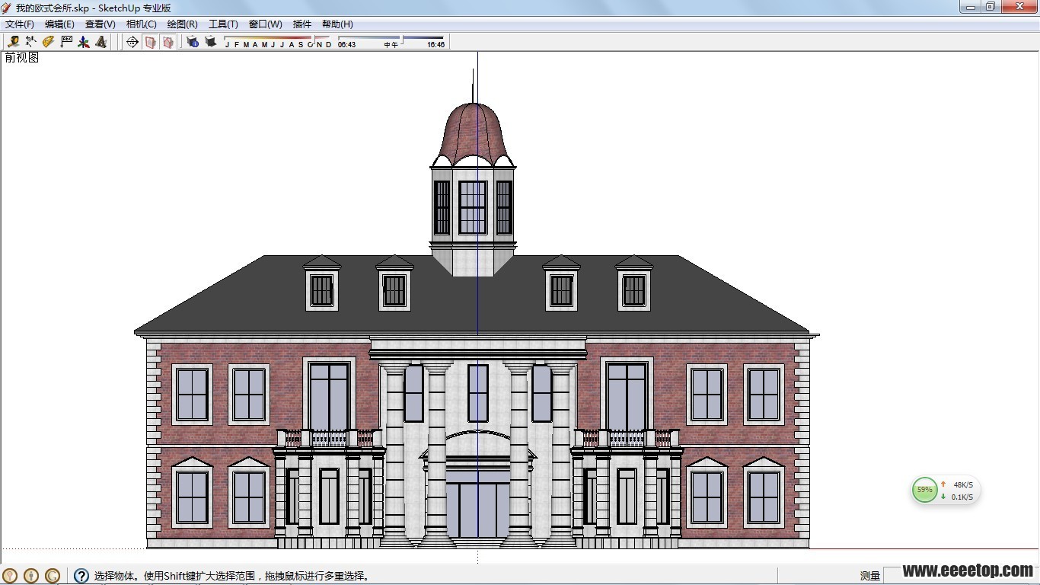Viewport: 1040px width, 585px height.
Task: Select the Text label tool
Action: [x=66, y=42]
